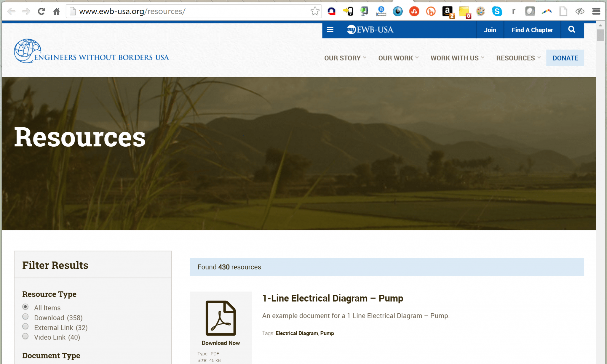Click the Bitly extension icon

[431, 12]
